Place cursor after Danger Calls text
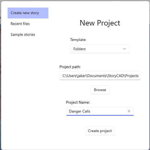Screen dimensions: 150x150 point(90,111)
